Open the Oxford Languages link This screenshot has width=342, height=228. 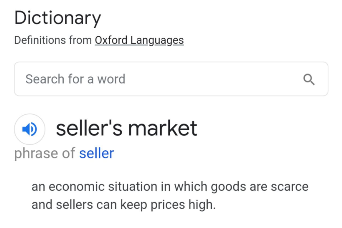[x=139, y=40]
